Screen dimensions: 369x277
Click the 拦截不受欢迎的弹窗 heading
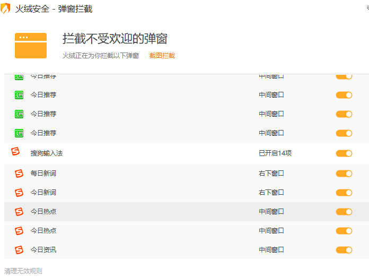pos(115,39)
